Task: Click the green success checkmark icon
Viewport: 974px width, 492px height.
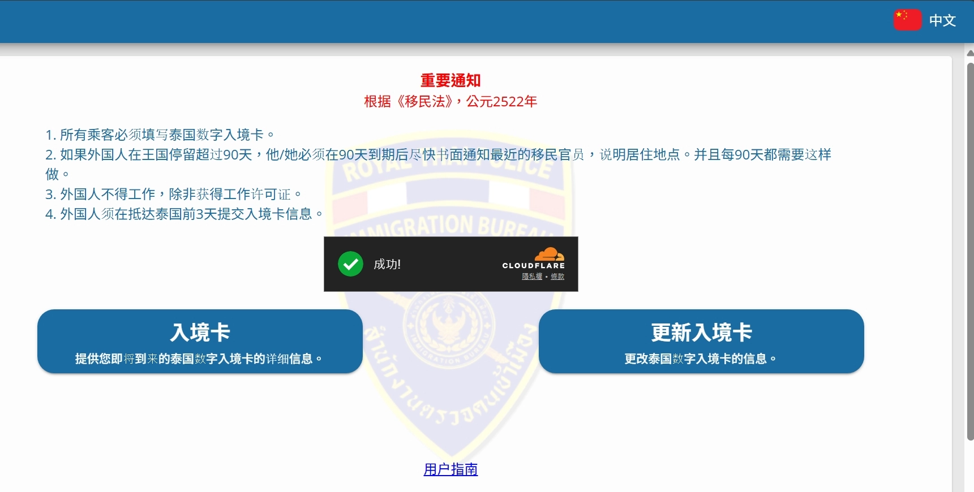Action: (350, 264)
